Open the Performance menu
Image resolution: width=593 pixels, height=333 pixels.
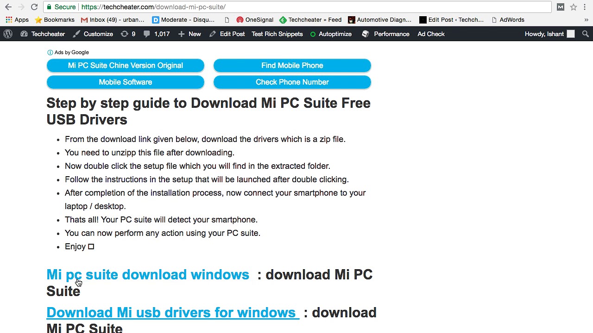click(x=386, y=34)
